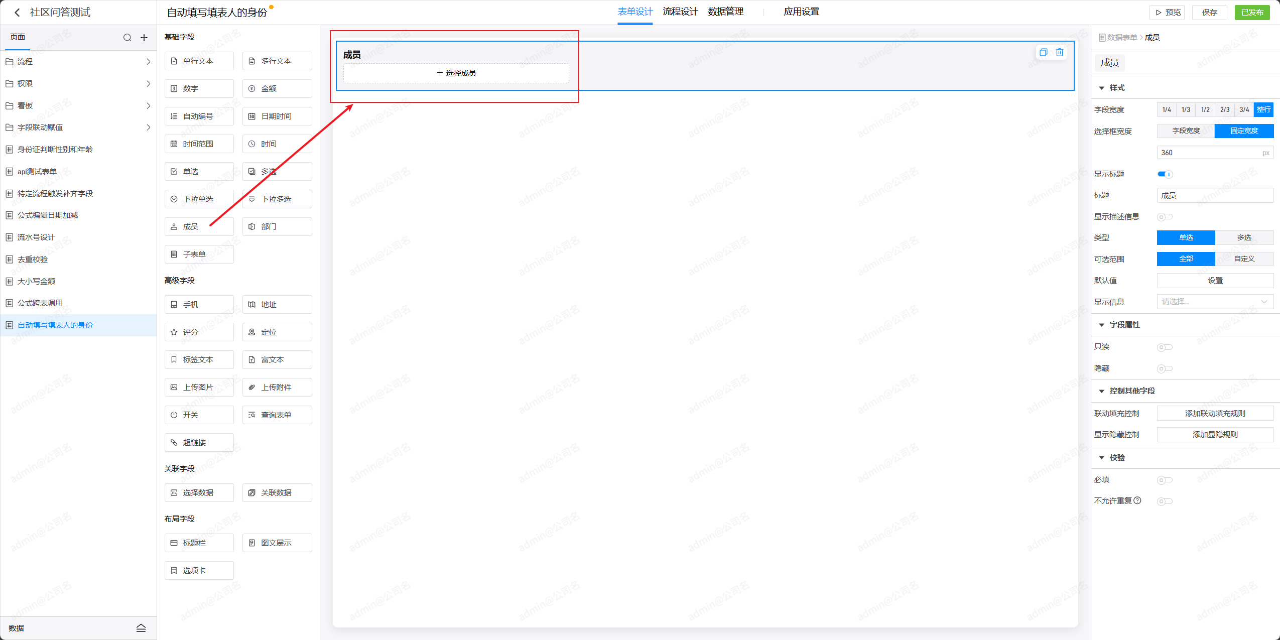Click the copy field icon
This screenshot has height=640, width=1280.
(1043, 52)
